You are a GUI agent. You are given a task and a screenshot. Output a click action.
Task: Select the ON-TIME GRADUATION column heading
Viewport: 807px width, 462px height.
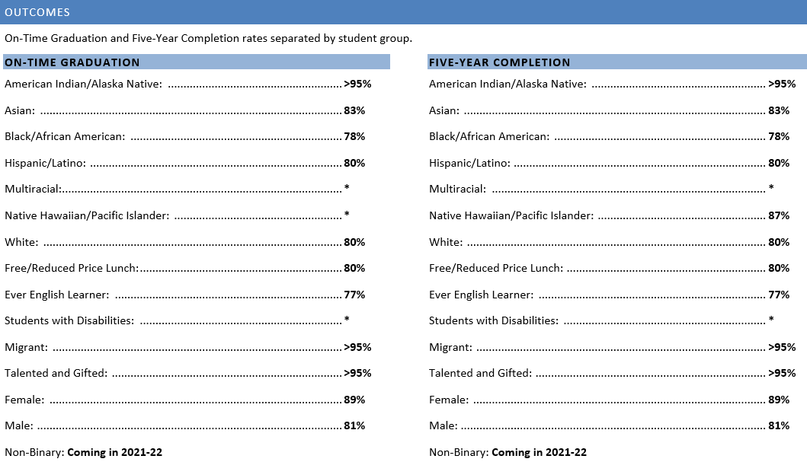(x=72, y=62)
